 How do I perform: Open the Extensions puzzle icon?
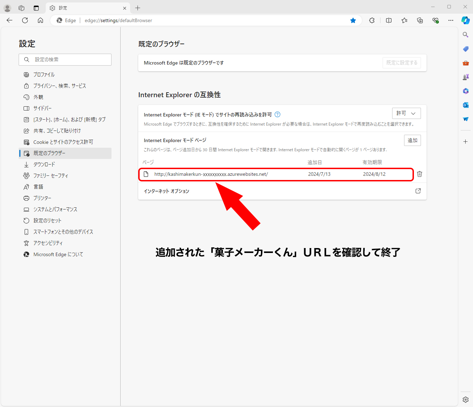(372, 20)
